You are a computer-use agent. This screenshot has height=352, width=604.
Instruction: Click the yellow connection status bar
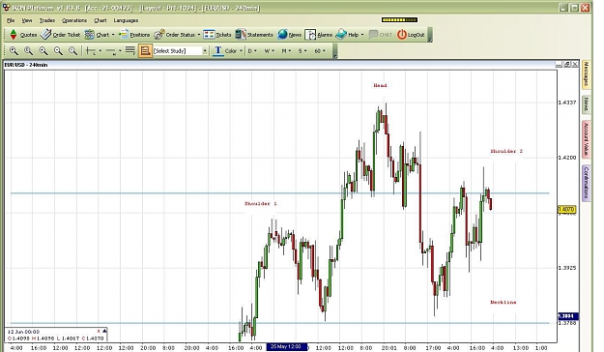[x=399, y=19]
